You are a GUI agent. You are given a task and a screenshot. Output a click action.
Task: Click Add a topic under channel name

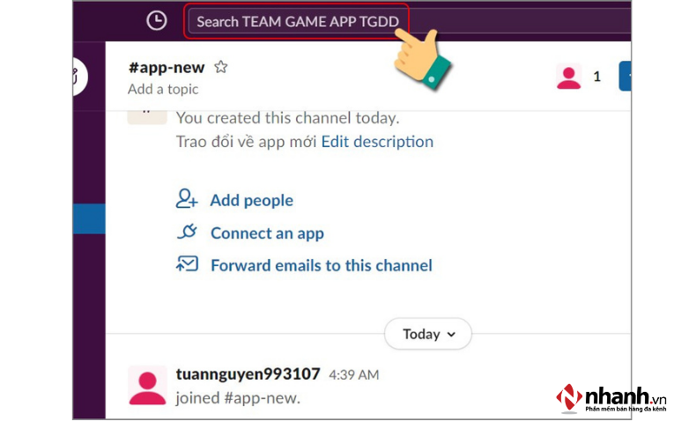163,89
